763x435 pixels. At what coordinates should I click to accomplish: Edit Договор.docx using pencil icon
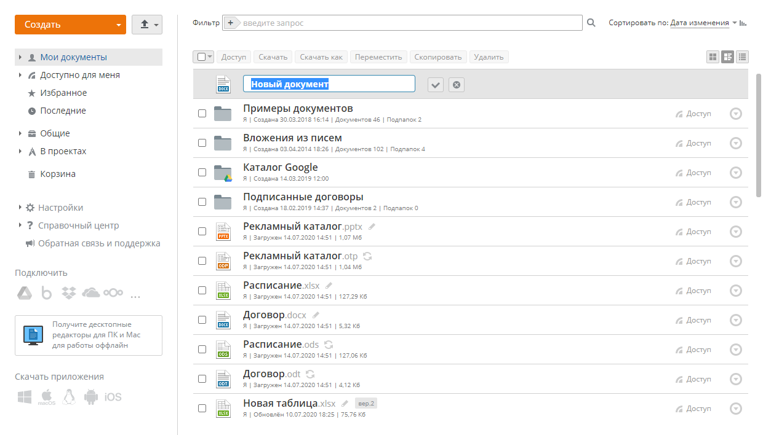pos(316,315)
